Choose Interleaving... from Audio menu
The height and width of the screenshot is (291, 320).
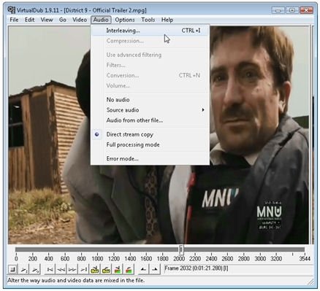point(150,31)
